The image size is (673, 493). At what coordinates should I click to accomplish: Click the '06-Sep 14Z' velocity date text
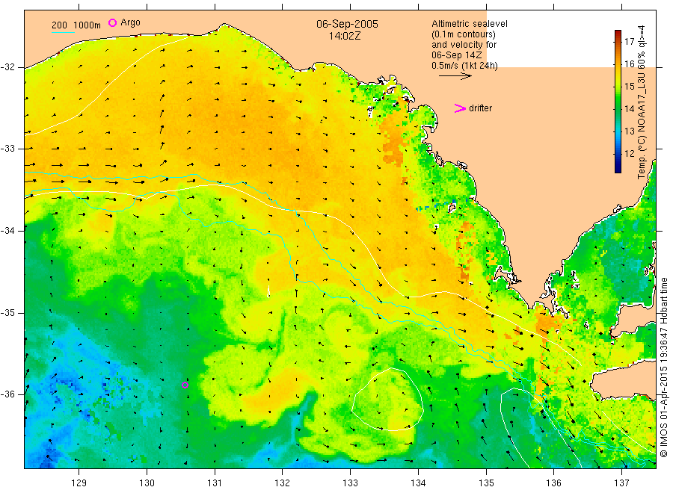pyautogui.click(x=457, y=55)
